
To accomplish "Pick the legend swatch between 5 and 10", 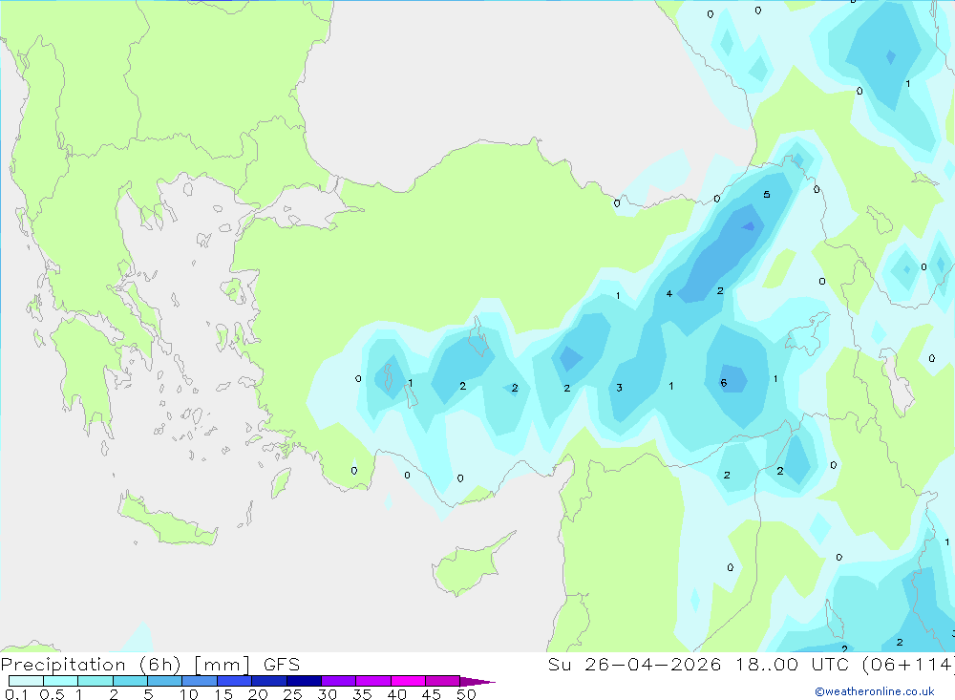I will [165, 681].
